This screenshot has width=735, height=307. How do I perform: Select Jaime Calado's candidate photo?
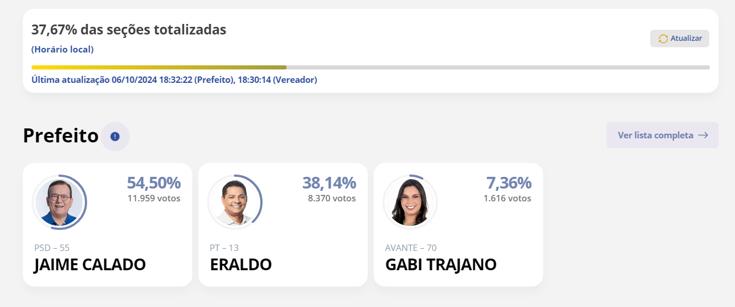[x=59, y=202]
